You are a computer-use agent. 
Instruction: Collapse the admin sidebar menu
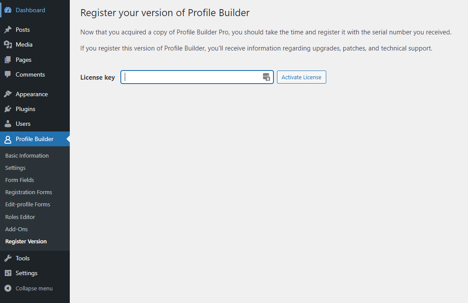pyautogui.click(x=29, y=288)
